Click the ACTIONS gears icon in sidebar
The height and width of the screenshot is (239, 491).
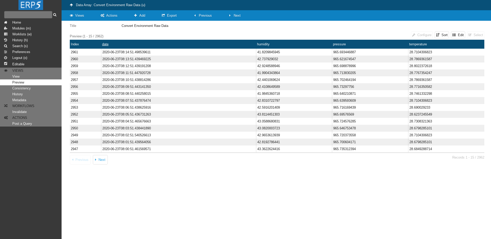click(6, 118)
